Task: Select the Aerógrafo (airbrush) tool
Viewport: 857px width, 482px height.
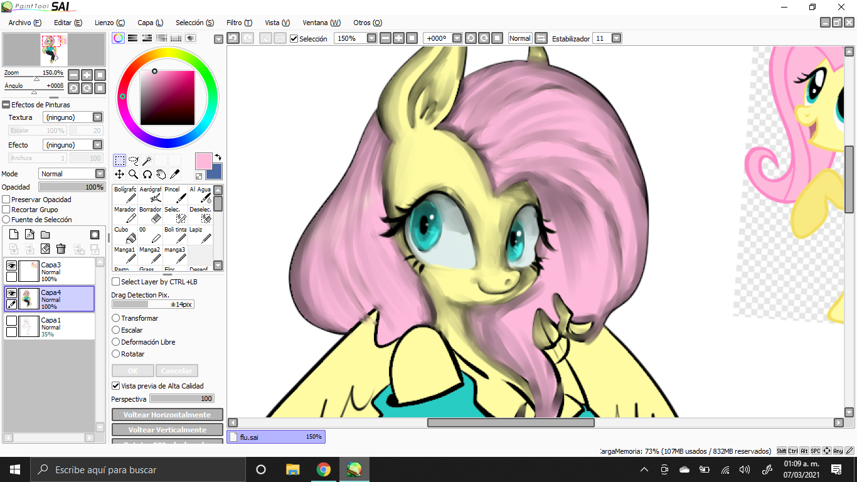Action: coord(150,195)
